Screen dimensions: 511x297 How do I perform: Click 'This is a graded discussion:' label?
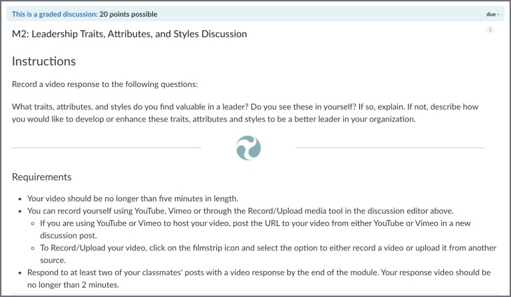click(55, 15)
